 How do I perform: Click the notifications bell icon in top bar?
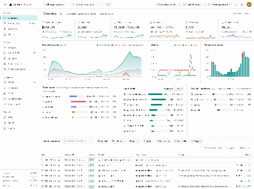pyautogui.click(x=242, y=5)
